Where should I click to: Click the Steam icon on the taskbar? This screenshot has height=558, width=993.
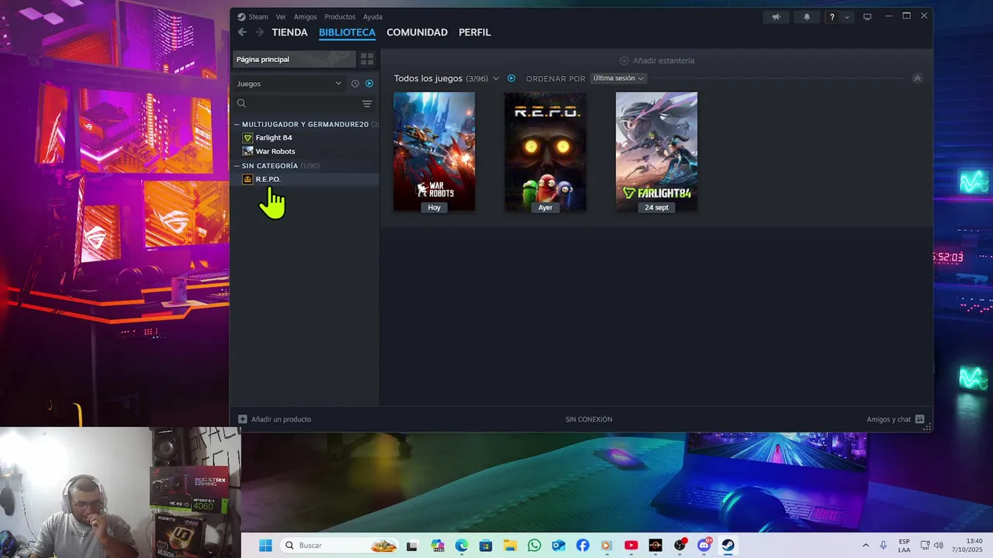point(728,546)
